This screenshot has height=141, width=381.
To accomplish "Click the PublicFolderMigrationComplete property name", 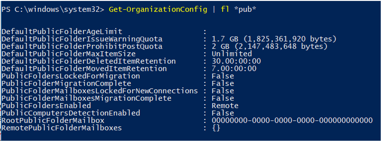I will [x=66, y=83].
